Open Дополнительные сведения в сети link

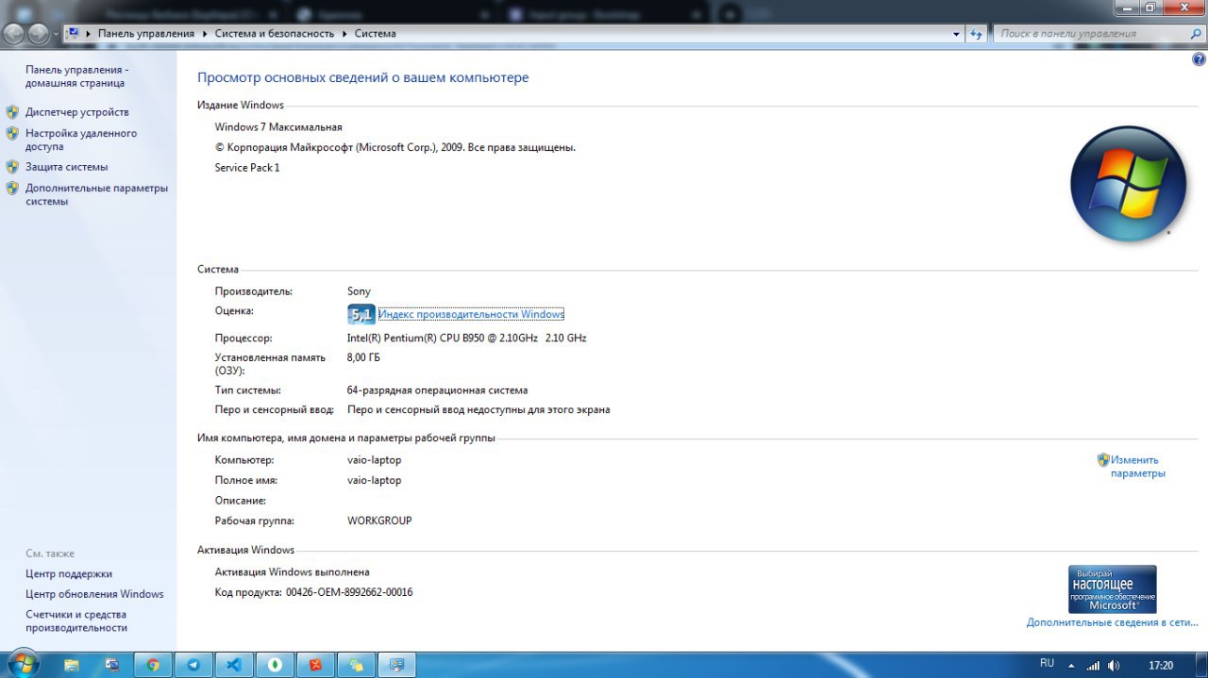(x=1112, y=622)
